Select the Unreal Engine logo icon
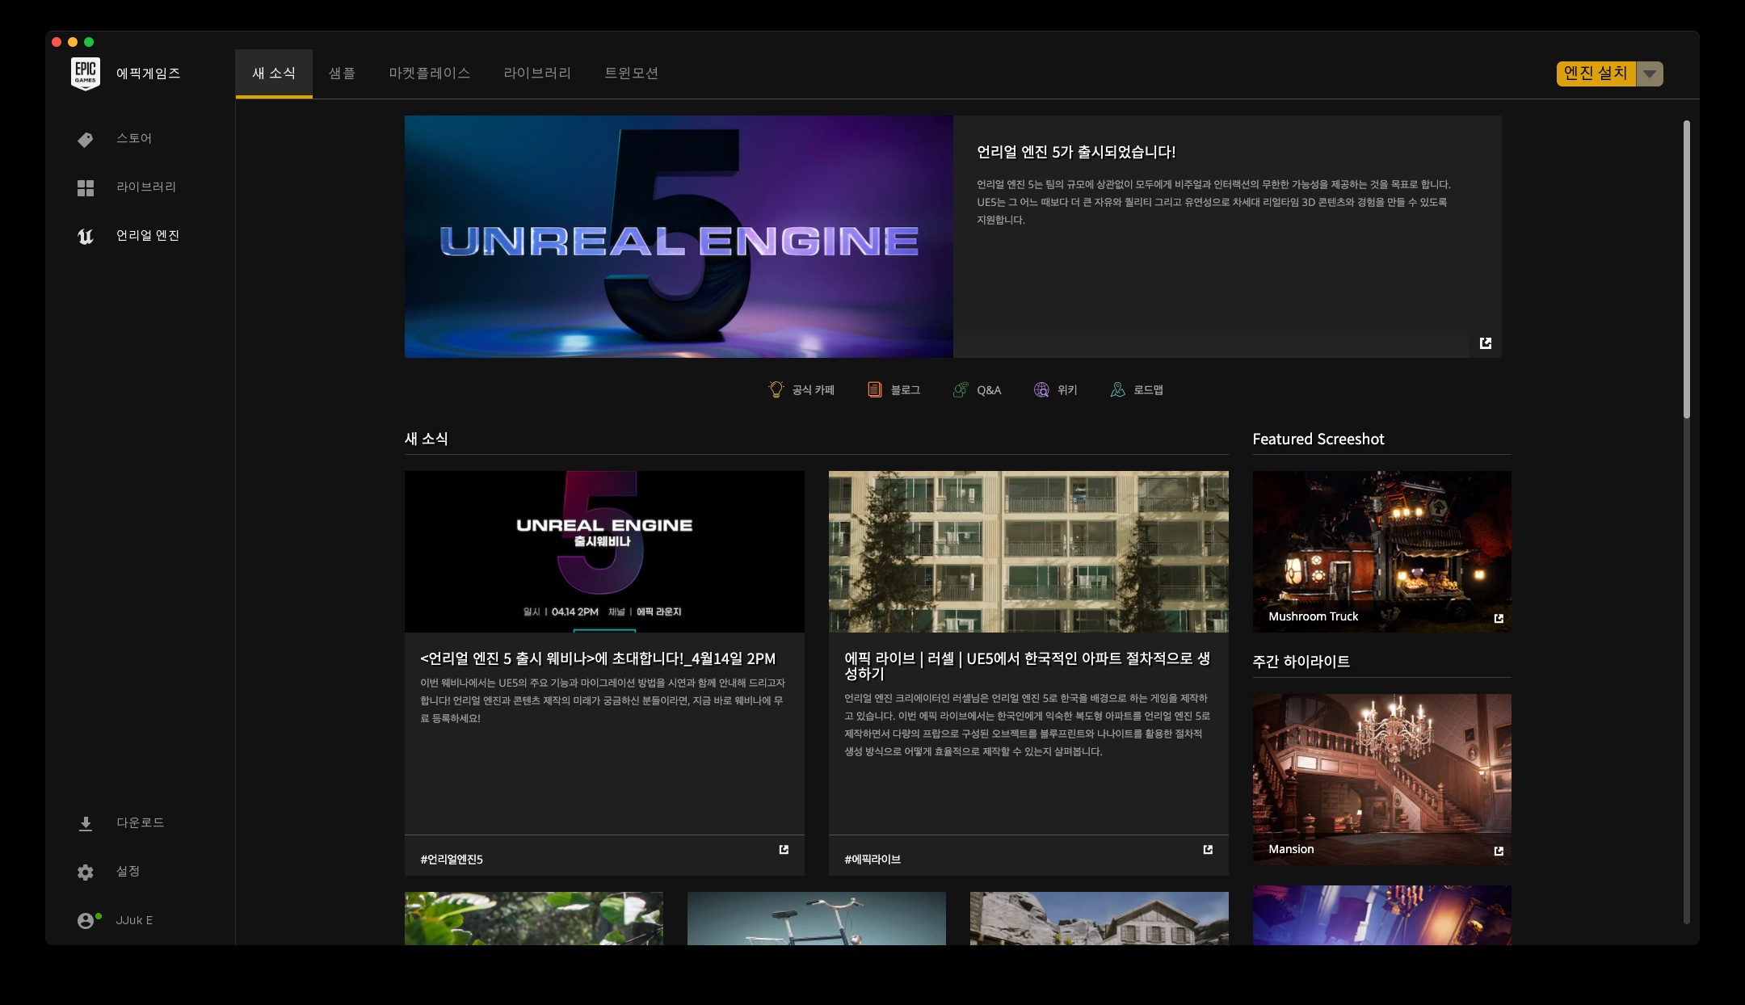 point(86,237)
